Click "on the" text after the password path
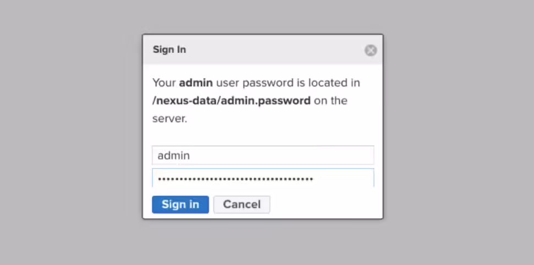This screenshot has width=534, height=265. click(x=331, y=101)
